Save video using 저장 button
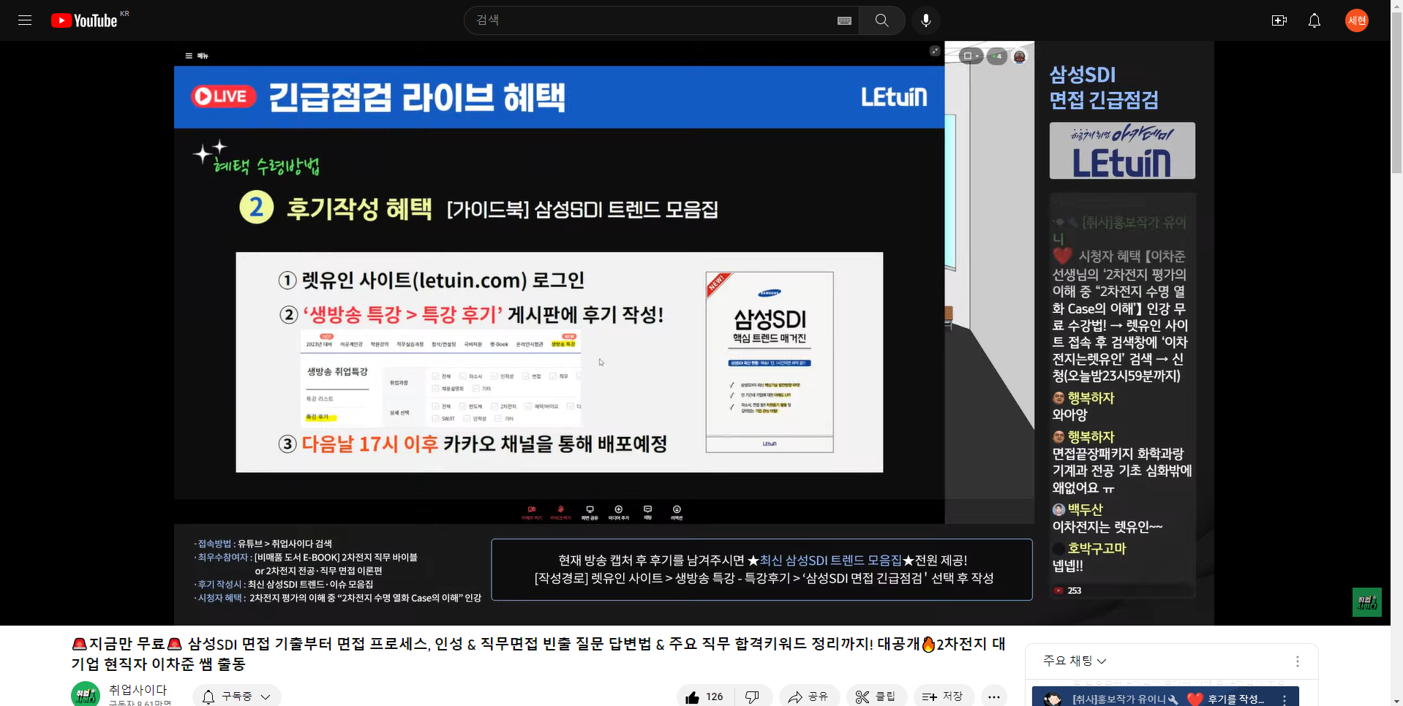The height and width of the screenshot is (706, 1403). [942, 696]
